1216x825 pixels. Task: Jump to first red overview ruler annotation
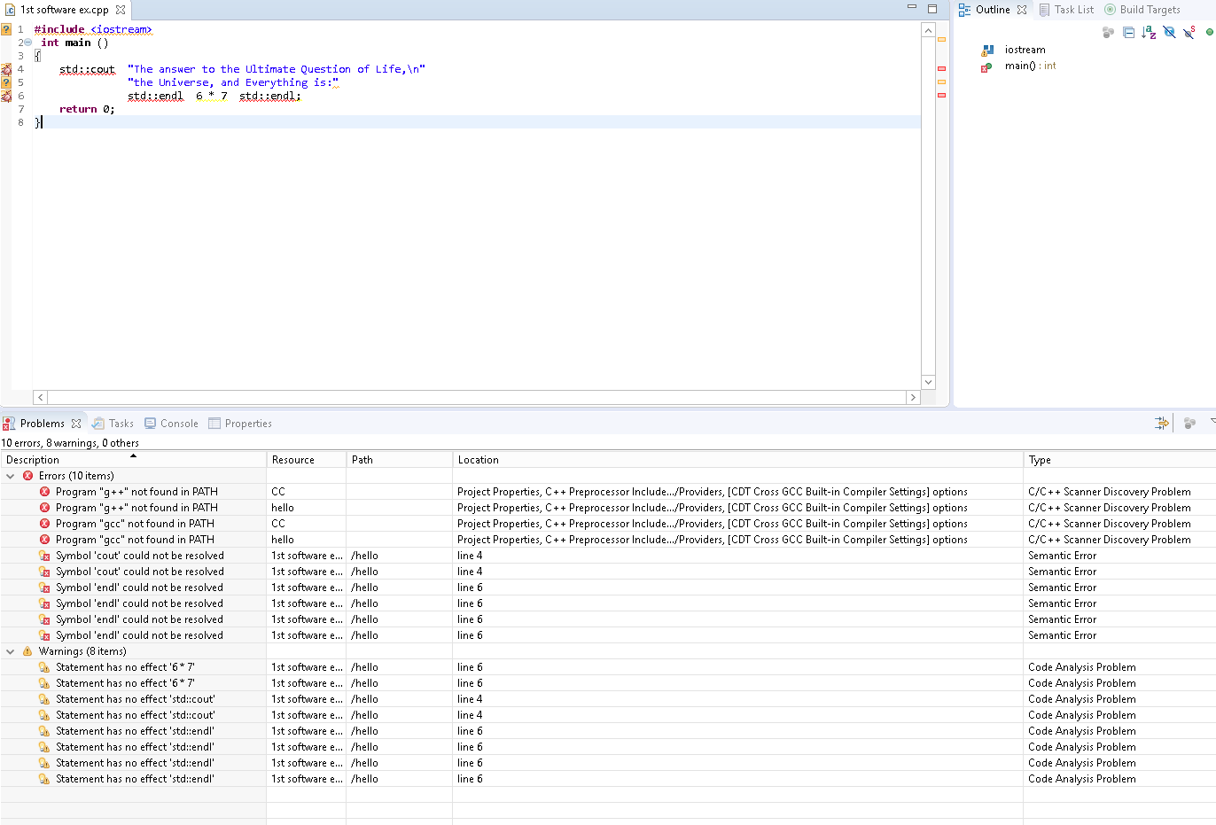(x=941, y=68)
